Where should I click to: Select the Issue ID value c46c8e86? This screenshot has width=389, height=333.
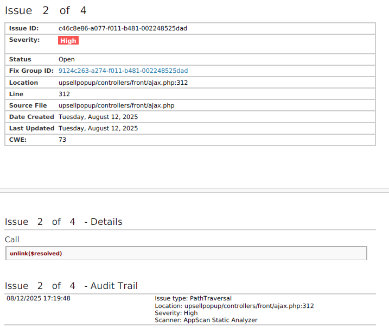pos(123,28)
